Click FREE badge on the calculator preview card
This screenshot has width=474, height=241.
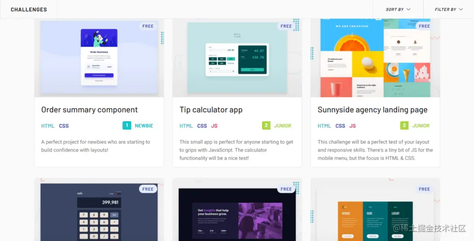coord(148,189)
